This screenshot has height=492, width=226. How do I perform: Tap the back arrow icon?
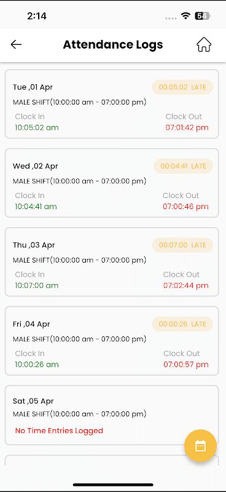[16, 44]
